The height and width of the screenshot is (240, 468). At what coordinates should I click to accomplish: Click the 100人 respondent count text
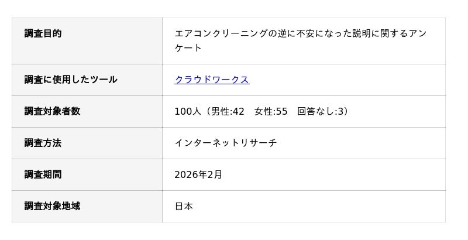tap(187, 111)
